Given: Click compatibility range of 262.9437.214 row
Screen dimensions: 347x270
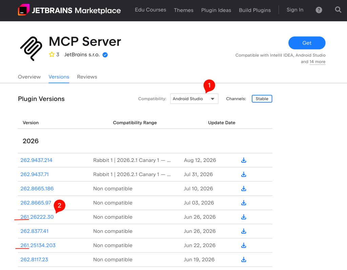Looking at the screenshot, I should pyautogui.click(x=132, y=160).
